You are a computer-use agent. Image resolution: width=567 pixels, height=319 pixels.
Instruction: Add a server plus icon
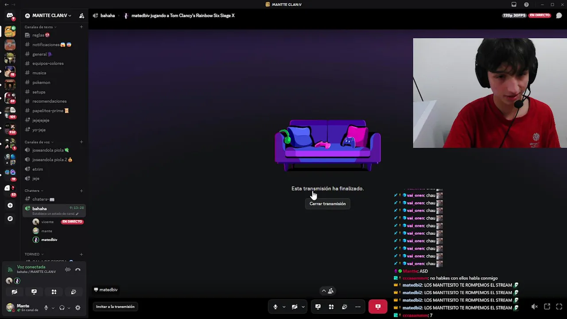tap(10, 205)
